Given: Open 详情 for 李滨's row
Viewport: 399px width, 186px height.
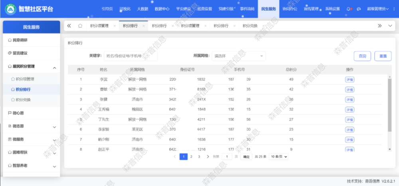Looking at the screenshot, I should point(350,79).
